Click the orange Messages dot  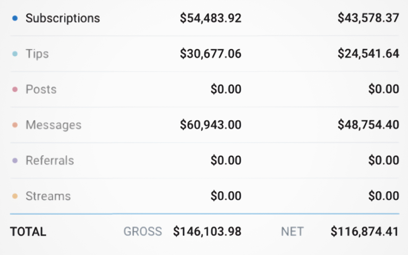[x=15, y=125]
